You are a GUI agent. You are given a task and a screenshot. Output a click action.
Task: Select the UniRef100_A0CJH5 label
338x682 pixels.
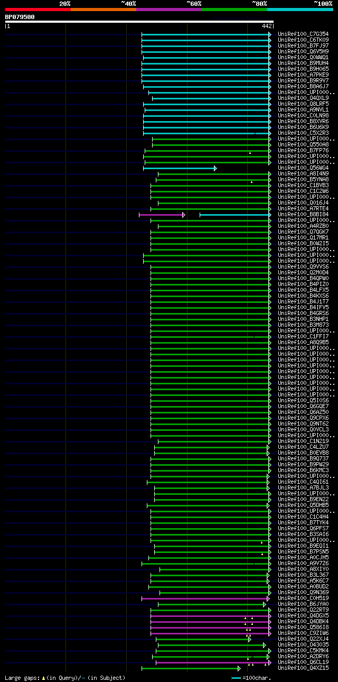click(303, 558)
